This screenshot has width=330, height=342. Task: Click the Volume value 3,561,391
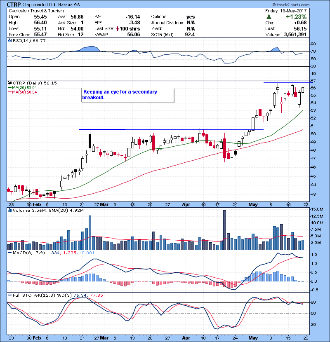[x=295, y=35]
